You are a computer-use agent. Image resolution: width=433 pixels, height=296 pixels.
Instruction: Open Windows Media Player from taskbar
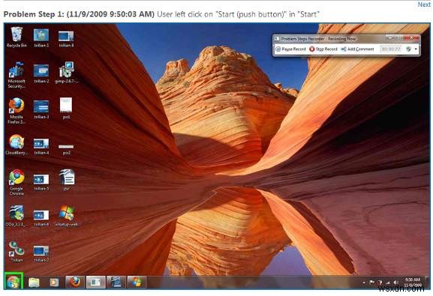54,283
